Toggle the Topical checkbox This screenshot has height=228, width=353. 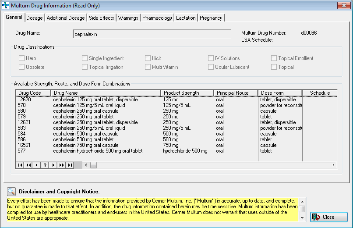coord(274,67)
